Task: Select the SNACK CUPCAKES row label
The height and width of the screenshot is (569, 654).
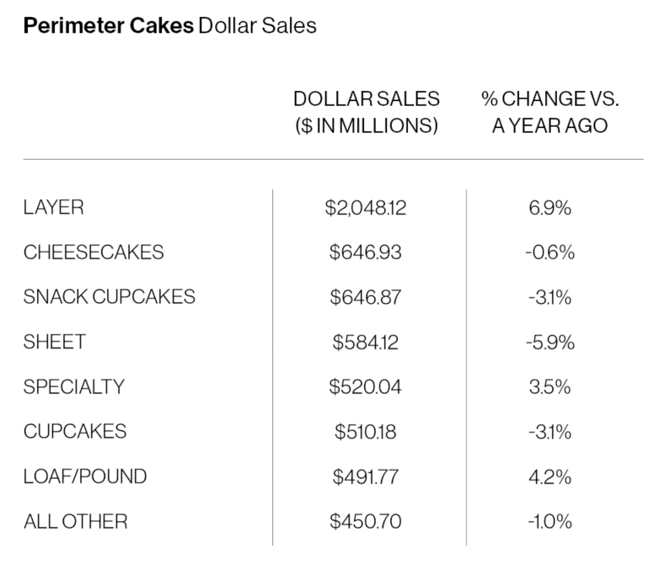Action: (x=110, y=296)
